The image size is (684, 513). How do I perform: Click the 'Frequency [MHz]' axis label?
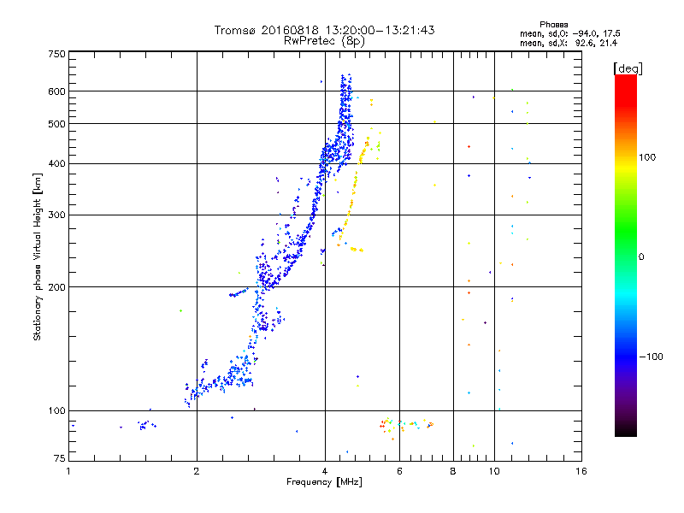click(324, 482)
